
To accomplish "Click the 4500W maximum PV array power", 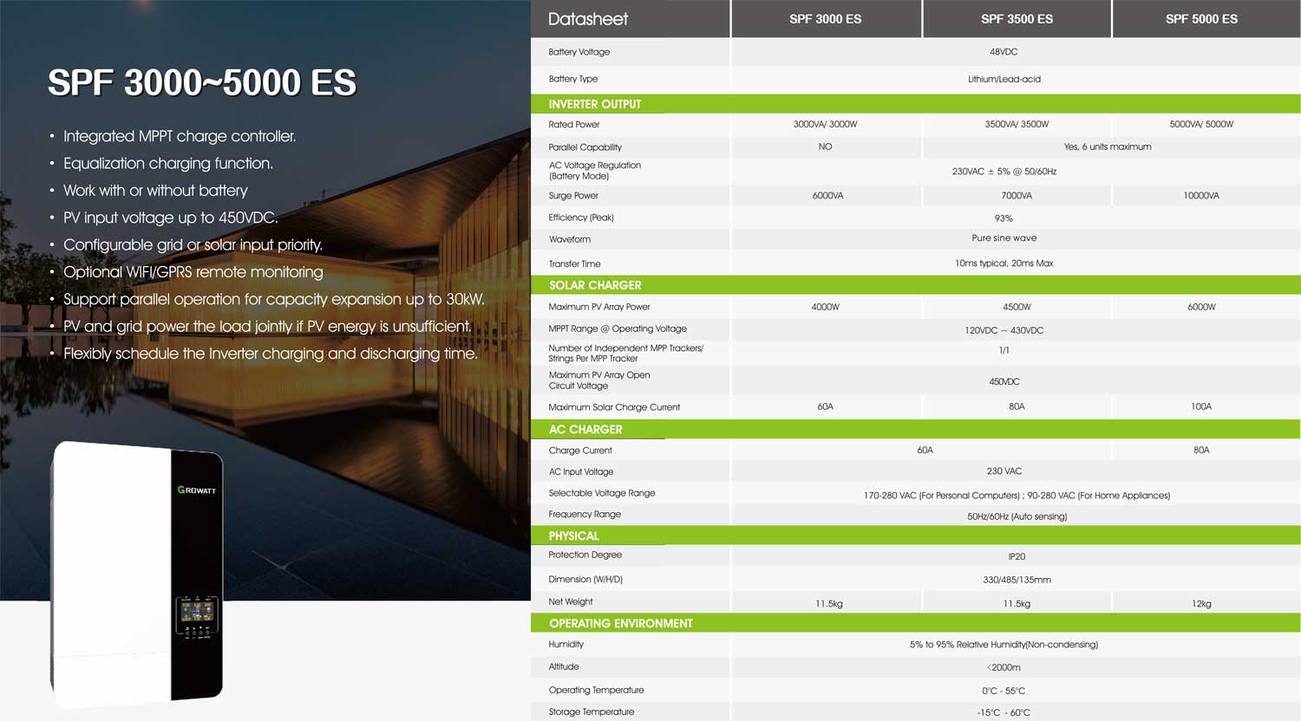I will point(1017,308).
